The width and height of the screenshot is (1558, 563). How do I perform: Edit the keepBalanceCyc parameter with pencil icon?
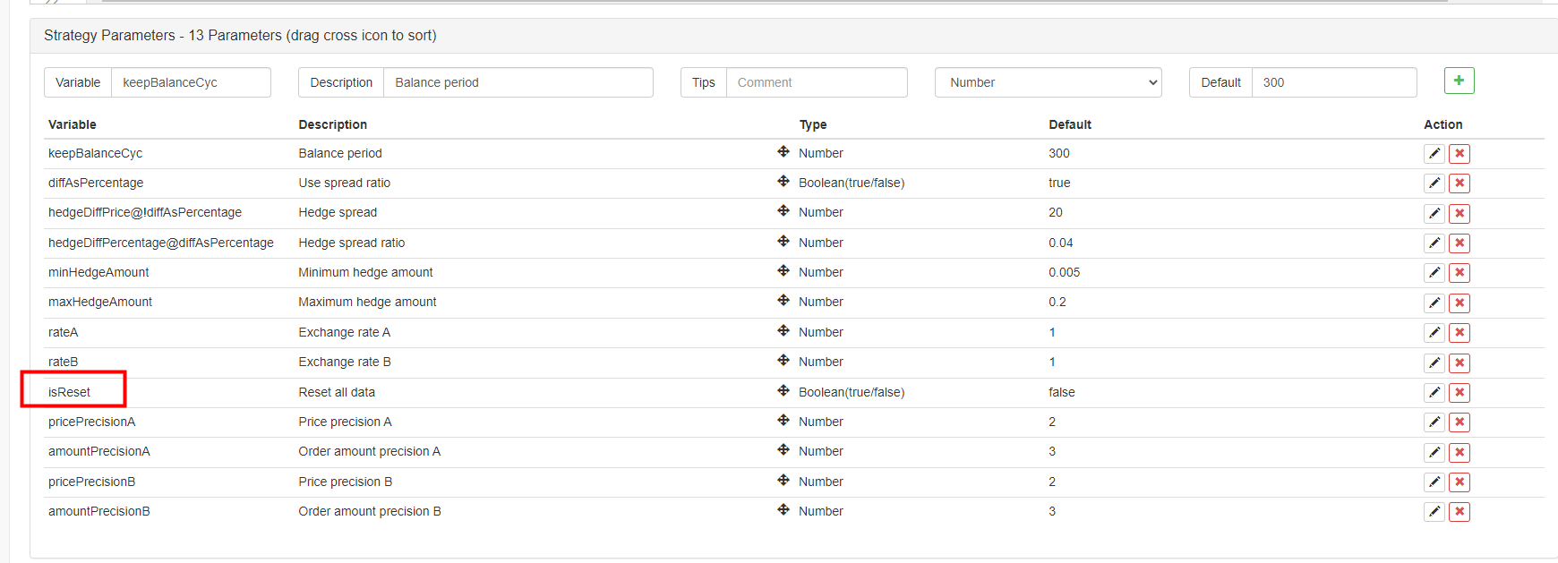click(1434, 154)
